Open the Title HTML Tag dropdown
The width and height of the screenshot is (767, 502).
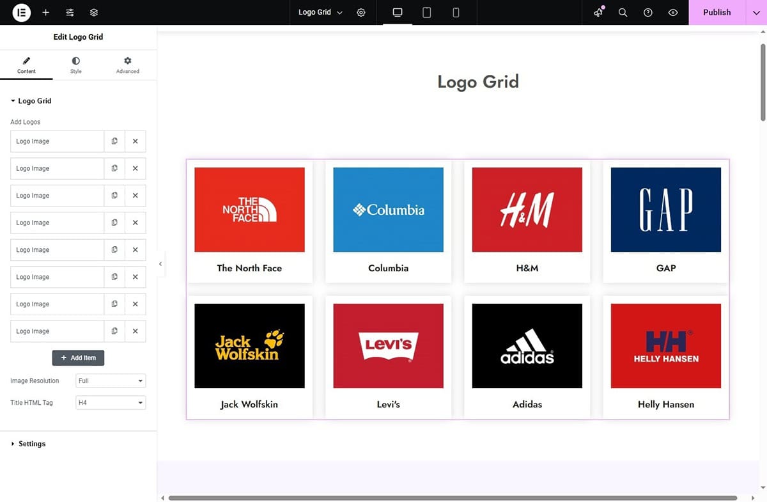click(111, 403)
